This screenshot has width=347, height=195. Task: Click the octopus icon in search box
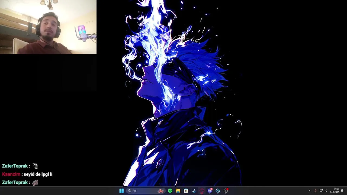click(161, 191)
